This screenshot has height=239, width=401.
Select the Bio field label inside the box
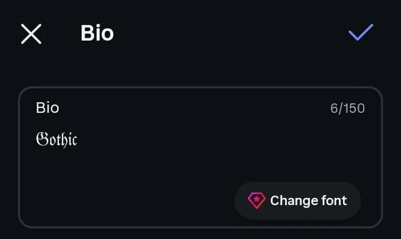(x=48, y=107)
